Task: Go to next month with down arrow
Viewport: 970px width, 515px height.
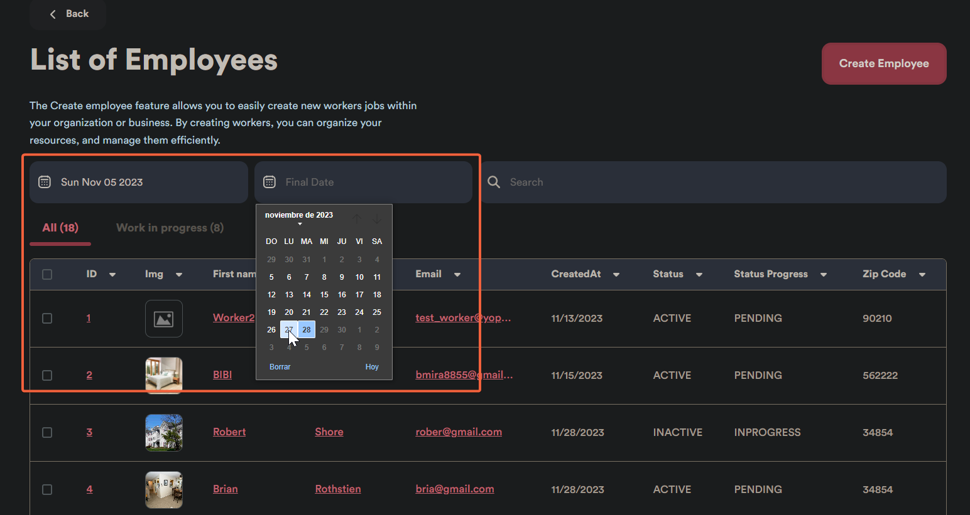Action: 377,218
